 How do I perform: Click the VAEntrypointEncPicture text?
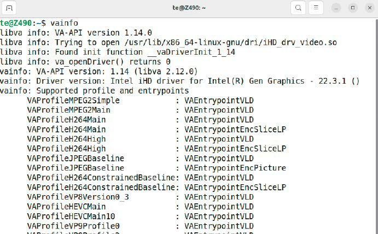coord(235,168)
